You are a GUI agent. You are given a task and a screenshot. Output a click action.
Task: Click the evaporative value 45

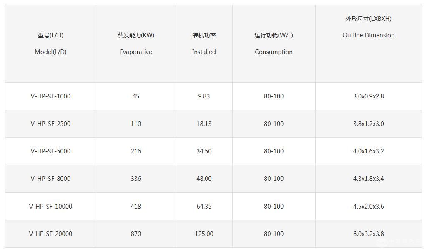coord(136,96)
